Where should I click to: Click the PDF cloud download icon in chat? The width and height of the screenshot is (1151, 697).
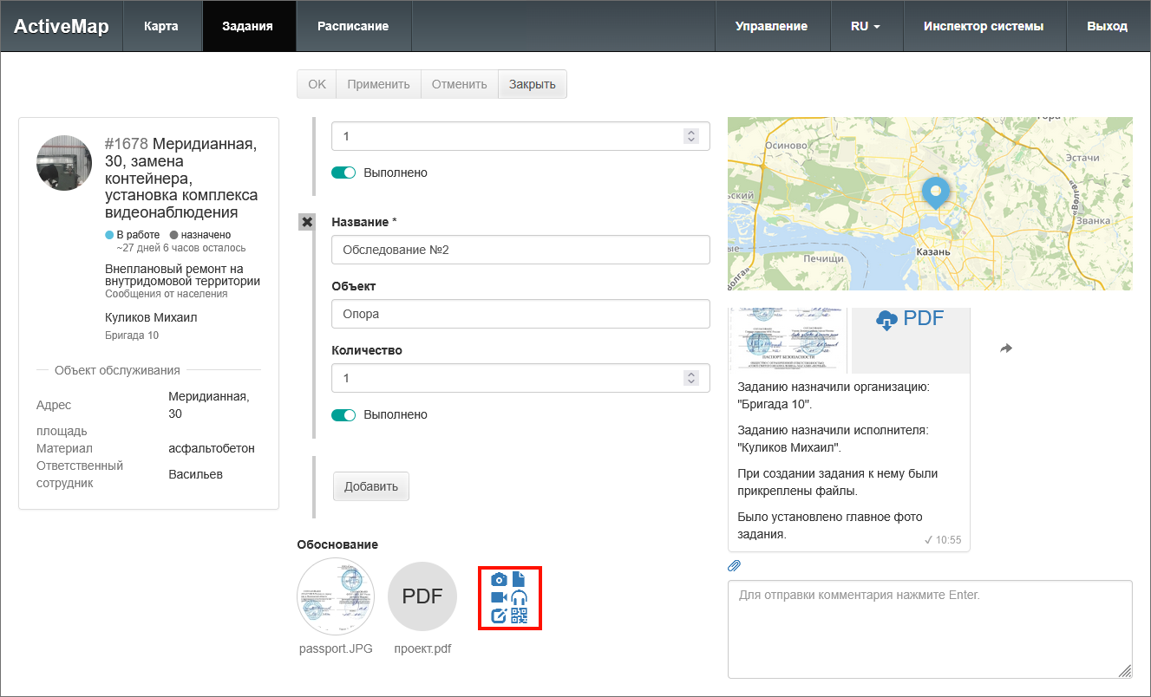point(886,320)
